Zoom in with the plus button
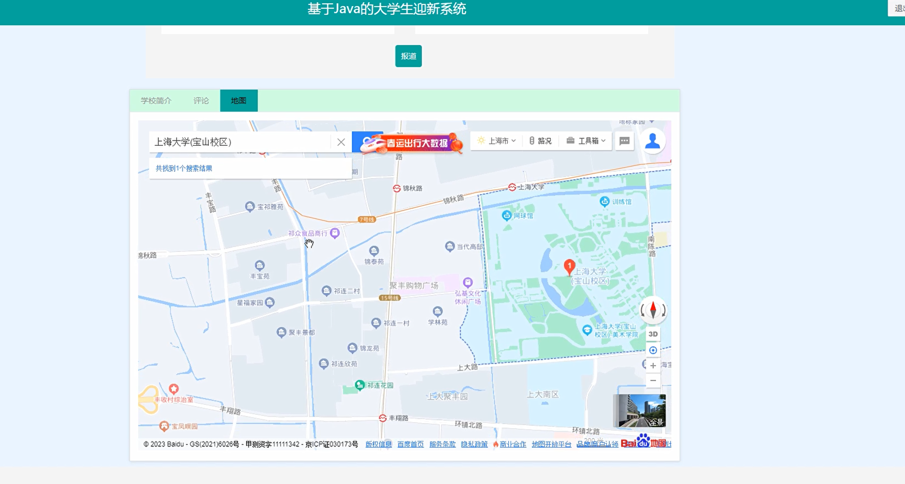The image size is (905, 484). (x=653, y=366)
